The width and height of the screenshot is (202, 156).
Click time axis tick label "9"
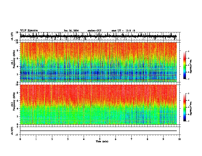point(163,139)
